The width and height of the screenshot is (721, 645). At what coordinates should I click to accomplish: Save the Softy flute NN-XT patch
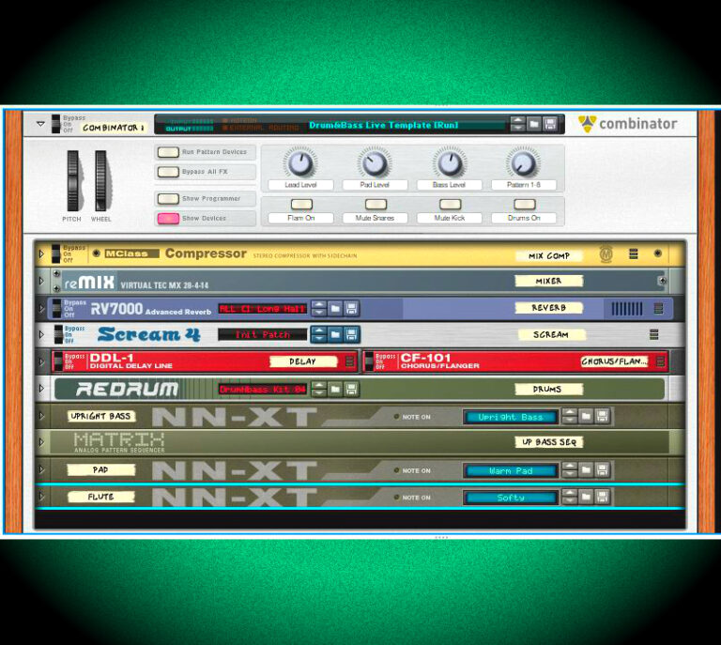click(602, 497)
